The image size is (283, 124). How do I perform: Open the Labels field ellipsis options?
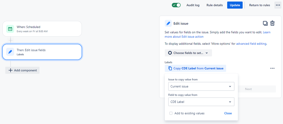point(272,68)
